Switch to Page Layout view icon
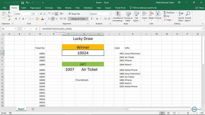Viewport: 205px width, 115px height. click(168, 113)
